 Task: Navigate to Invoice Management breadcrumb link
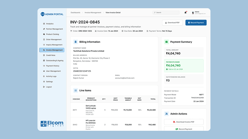pos(93,13)
